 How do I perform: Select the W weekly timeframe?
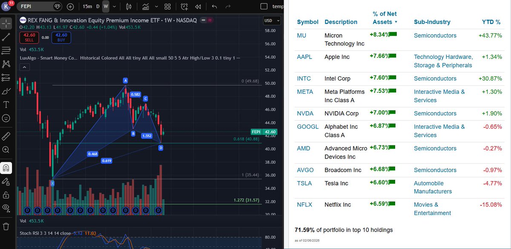click(x=106, y=7)
